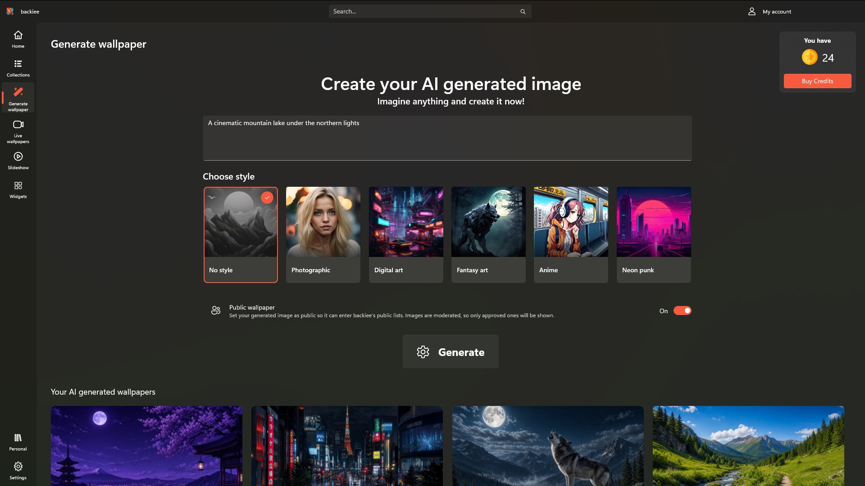Pick the Fantasy art style
Screen dimensions: 865x486
(x=488, y=234)
